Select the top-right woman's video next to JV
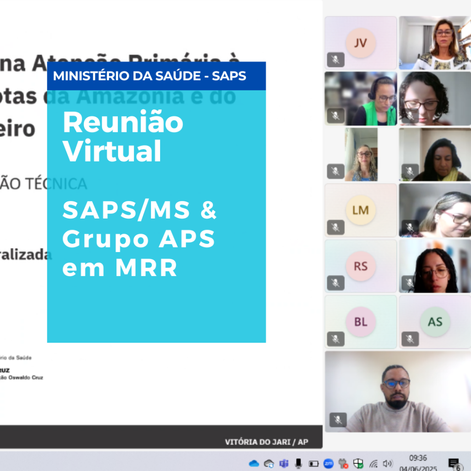 tap(435, 43)
